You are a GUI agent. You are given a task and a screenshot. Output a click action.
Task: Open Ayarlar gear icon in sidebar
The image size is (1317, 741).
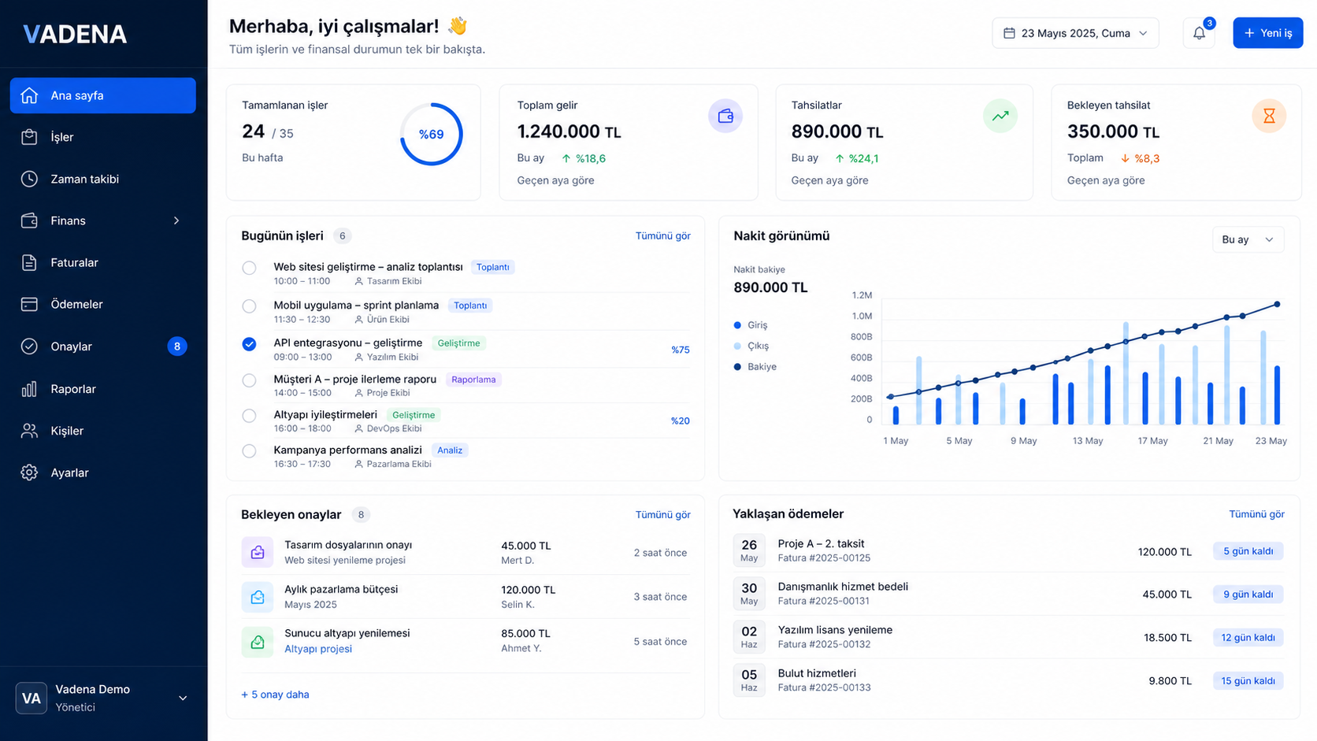pos(29,472)
